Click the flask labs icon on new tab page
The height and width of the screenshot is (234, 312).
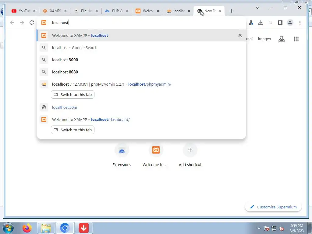pos(281,39)
